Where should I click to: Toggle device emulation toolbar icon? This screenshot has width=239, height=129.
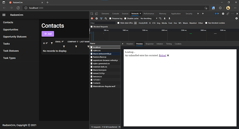tap(96, 14)
